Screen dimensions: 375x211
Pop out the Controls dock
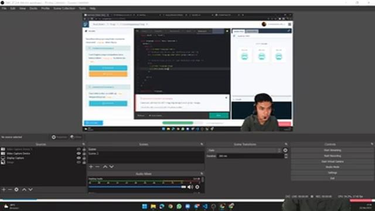pyautogui.click(x=372, y=144)
